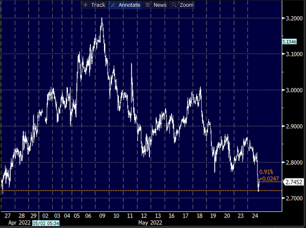306x228 pixels.
Task: Click the 05 date axis label
Action: 76,216
